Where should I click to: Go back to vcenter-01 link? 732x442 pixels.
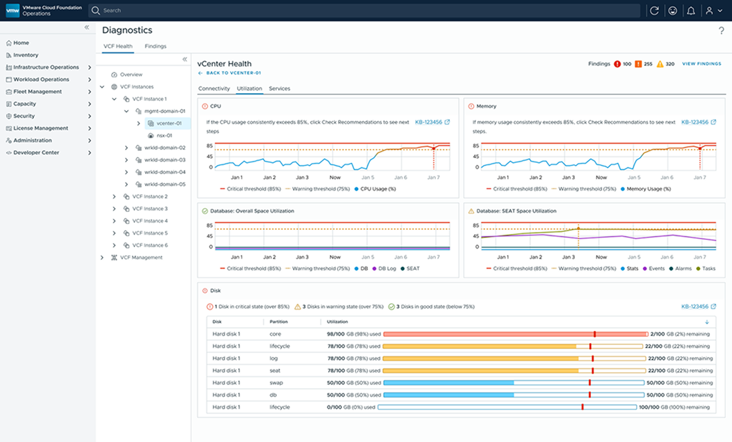[x=229, y=73]
